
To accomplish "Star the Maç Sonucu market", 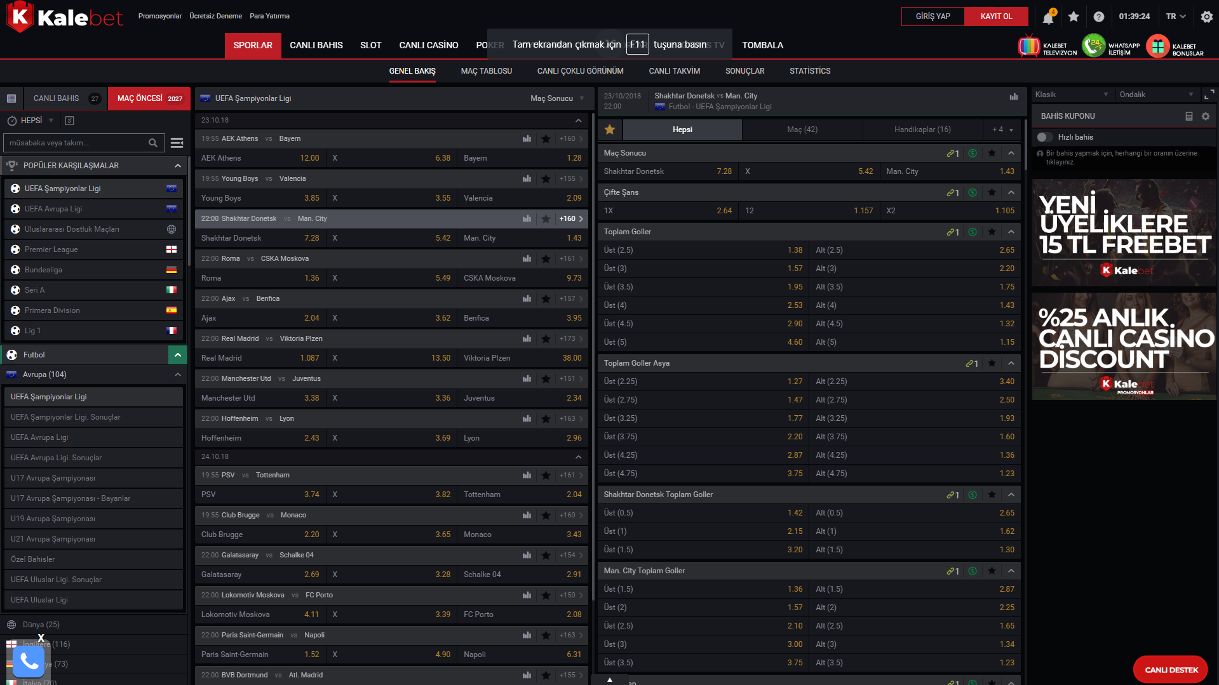I will pyautogui.click(x=992, y=153).
